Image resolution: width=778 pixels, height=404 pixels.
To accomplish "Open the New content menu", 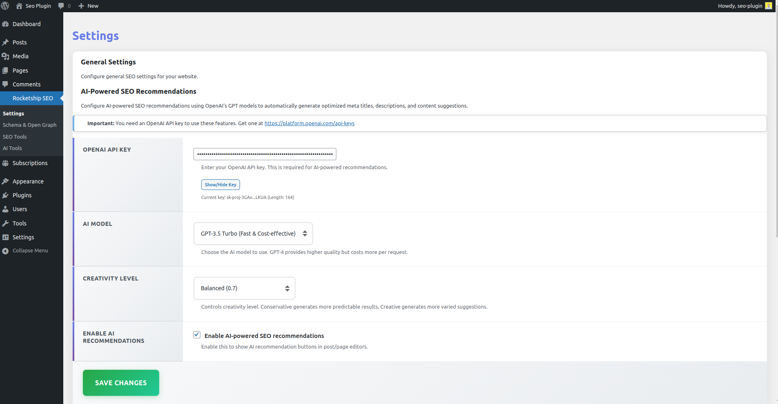I will [x=89, y=6].
